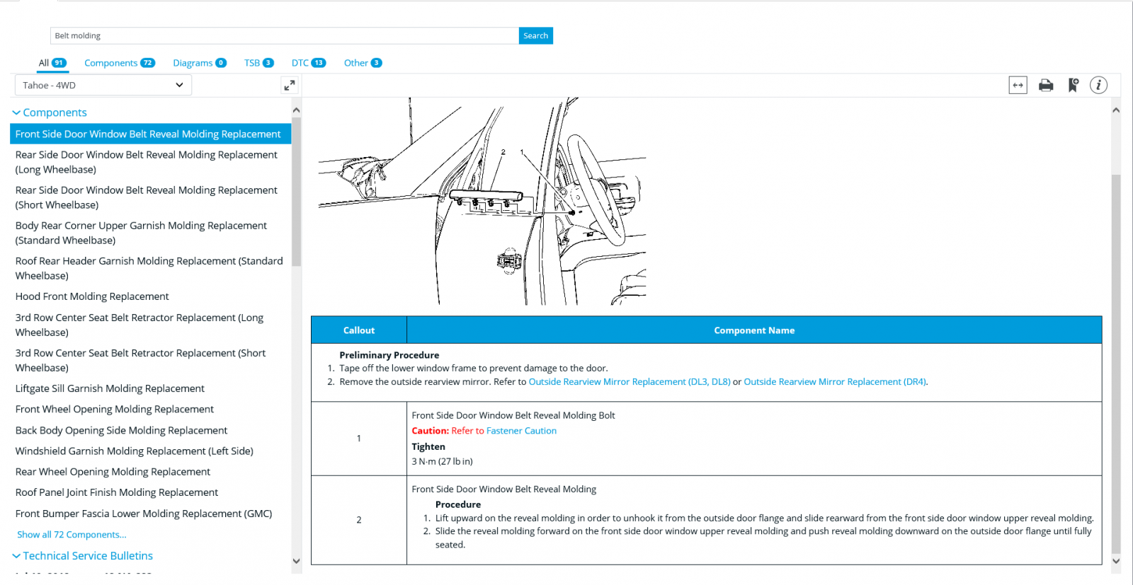
Task: Open Front Side Door Window Belt Reveal Molding Replacement
Action: 150,134
